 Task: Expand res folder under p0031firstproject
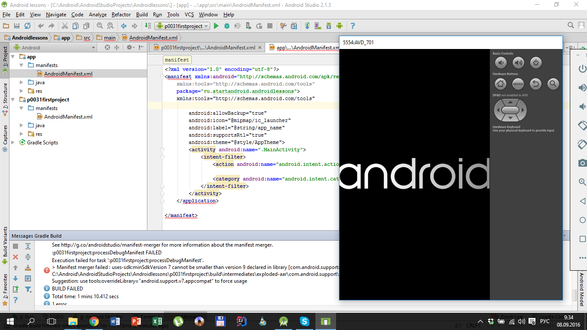[22, 134]
